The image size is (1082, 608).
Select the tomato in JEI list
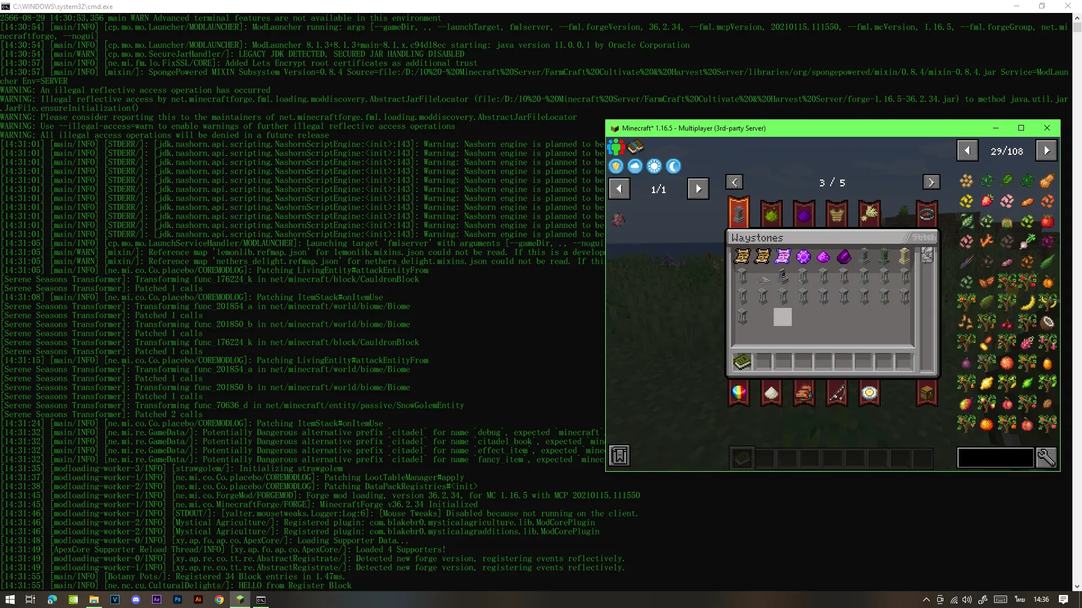tap(1048, 221)
